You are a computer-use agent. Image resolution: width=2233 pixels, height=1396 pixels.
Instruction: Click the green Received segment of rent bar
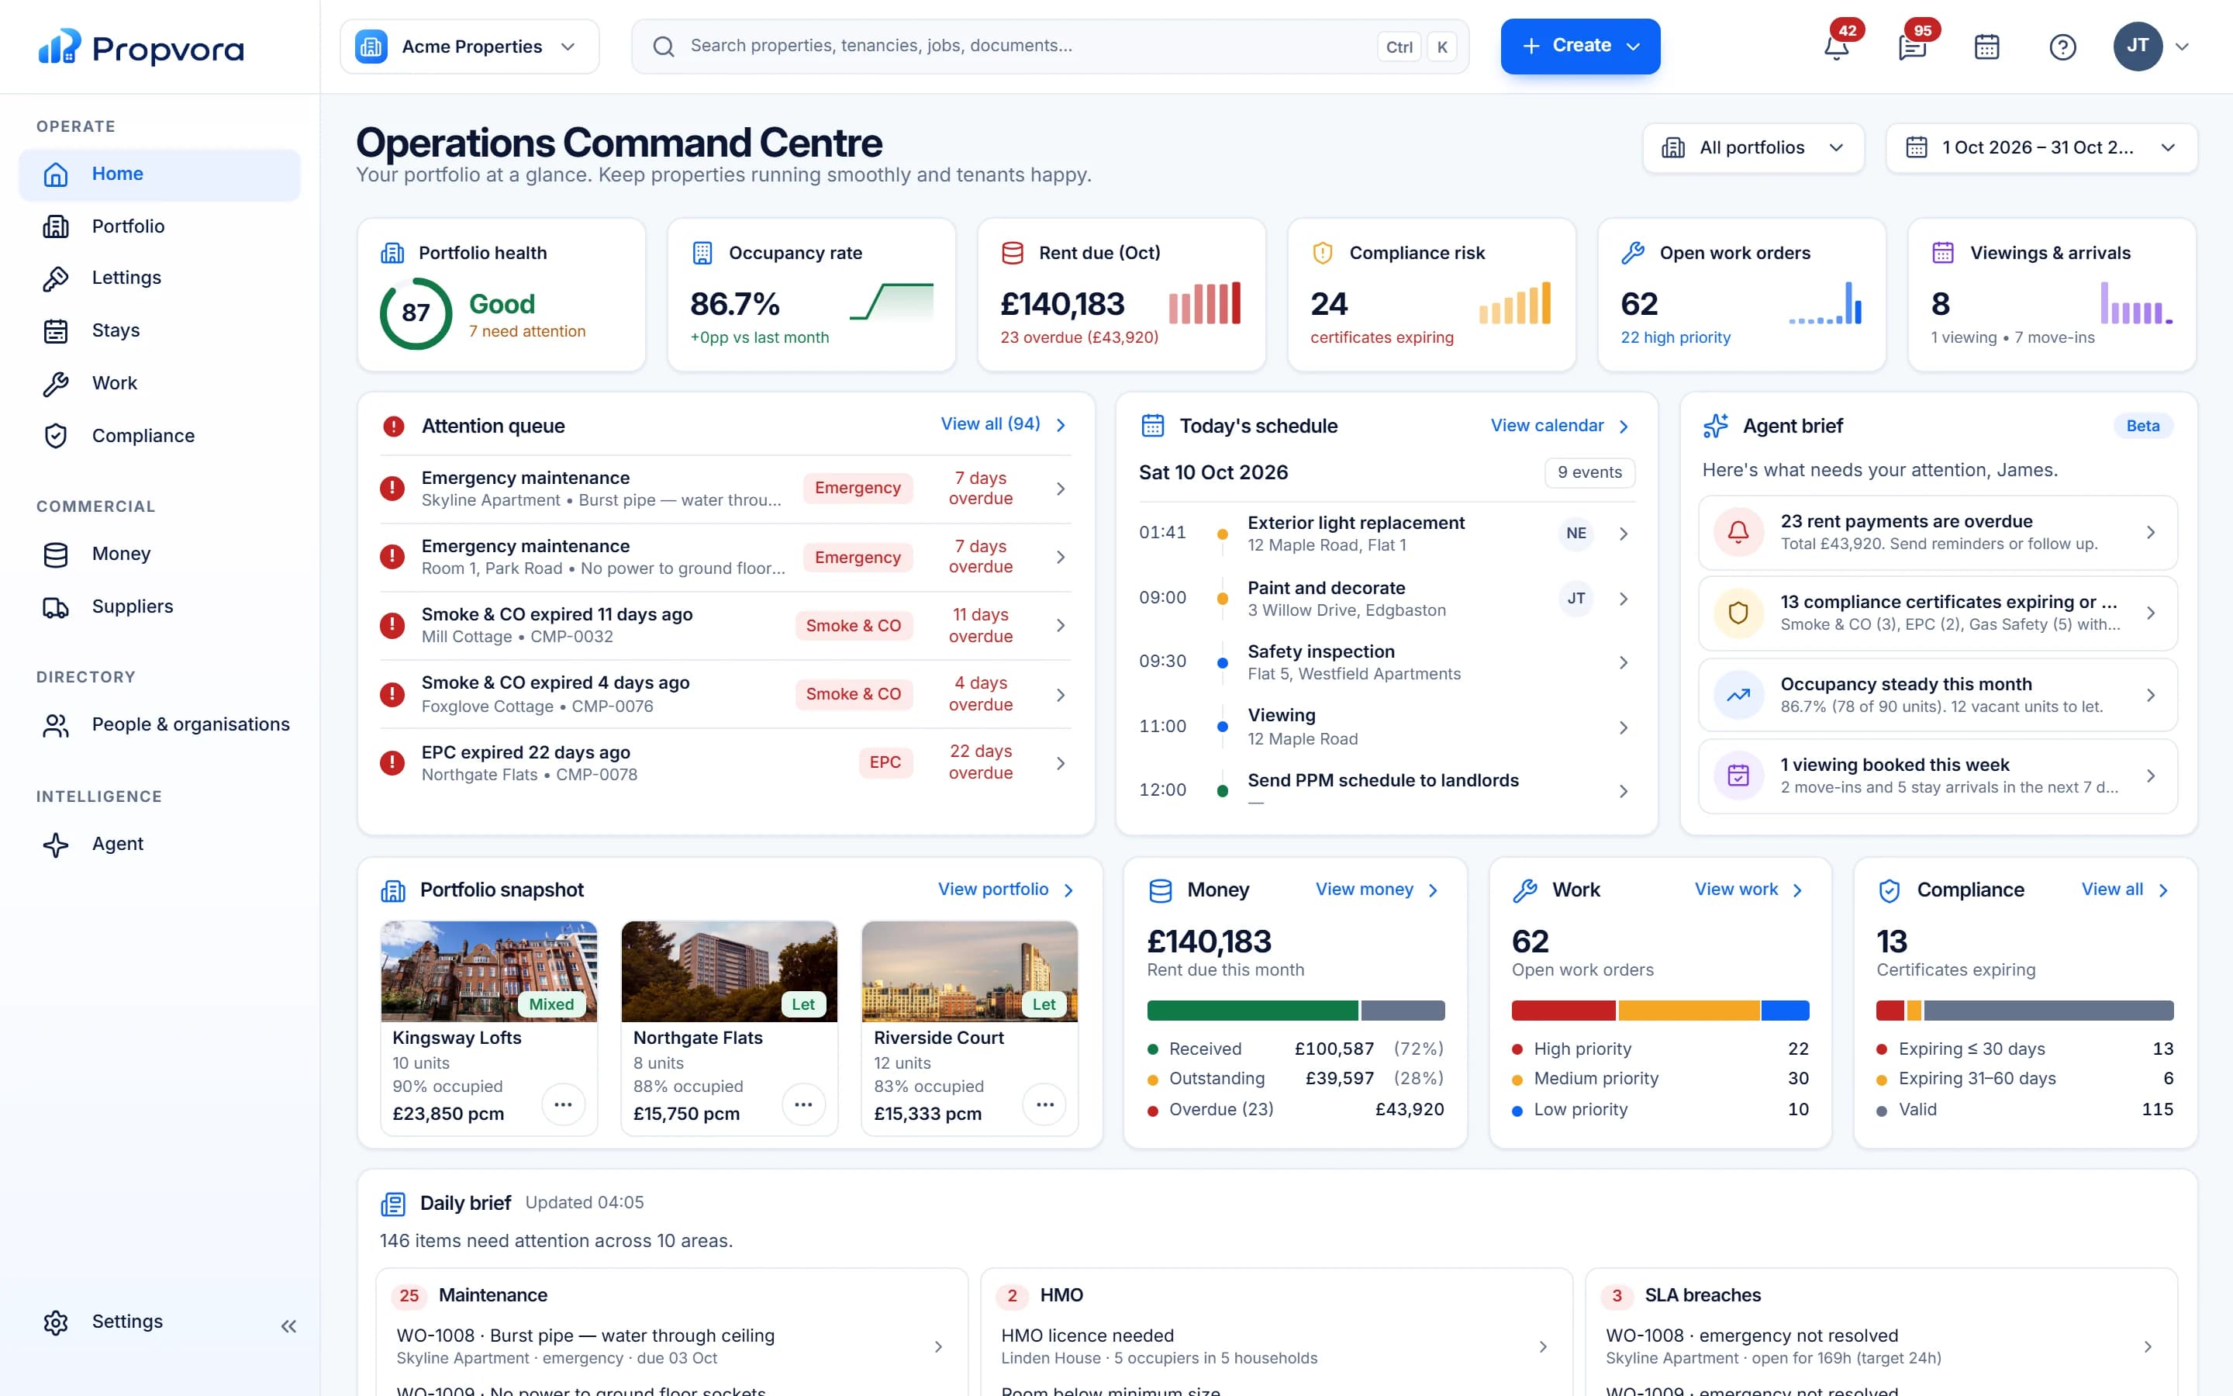click(1252, 1010)
